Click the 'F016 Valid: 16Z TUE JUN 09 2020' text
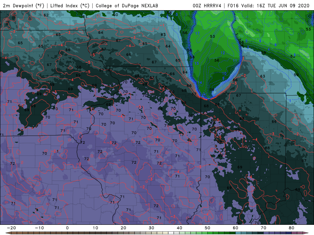 (268, 5)
